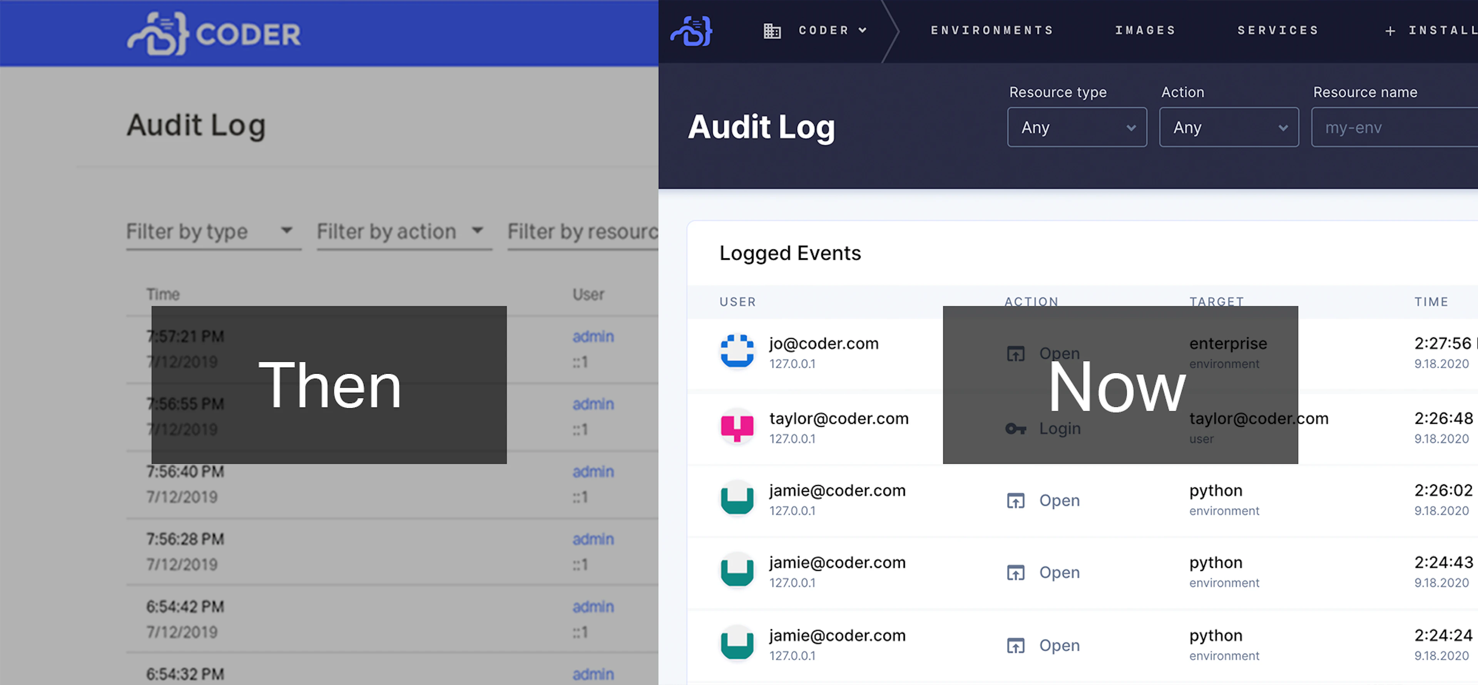
Task: Open the Action Any dropdown
Action: click(x=1229, y=127)
